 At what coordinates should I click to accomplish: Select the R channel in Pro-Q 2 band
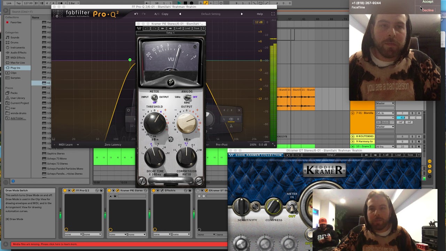point(238,119)
